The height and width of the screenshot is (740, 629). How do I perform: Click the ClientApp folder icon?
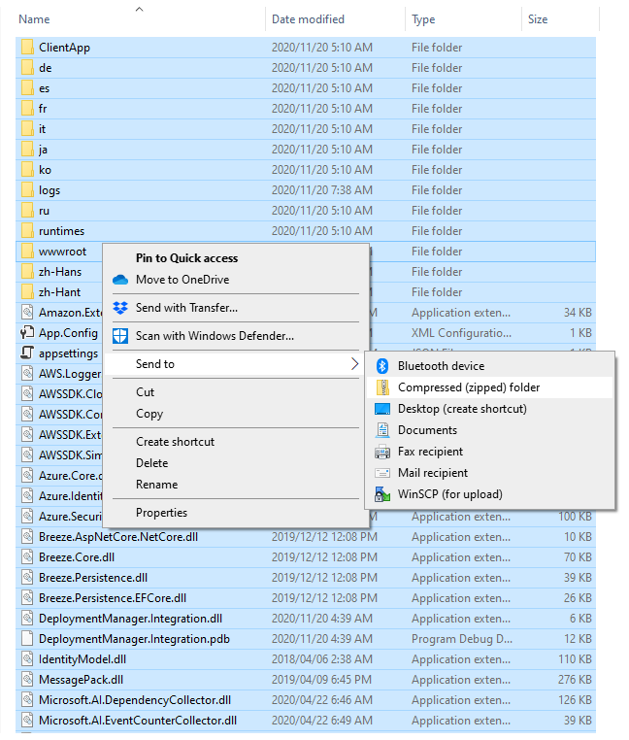click(x=27, y=48)
